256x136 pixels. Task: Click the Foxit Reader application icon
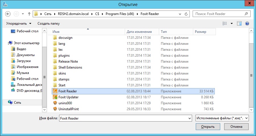(x=55, y=91)
